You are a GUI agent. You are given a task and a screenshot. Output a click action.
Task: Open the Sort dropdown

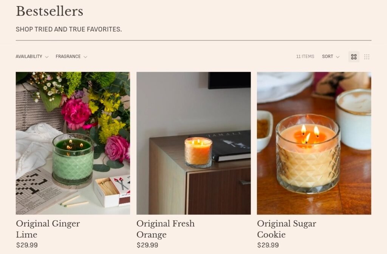tap(330, 57)
